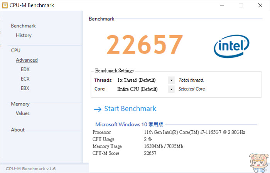Click the CPU-M app icon in title bar
The height and width of the screenshot is (173, 270).
[x=5, y=5]
